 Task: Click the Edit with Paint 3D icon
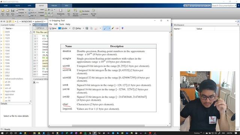coord(123,28)
